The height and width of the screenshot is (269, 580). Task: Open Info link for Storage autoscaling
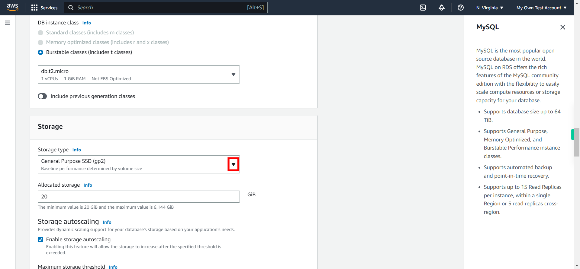tap(107, 222)
